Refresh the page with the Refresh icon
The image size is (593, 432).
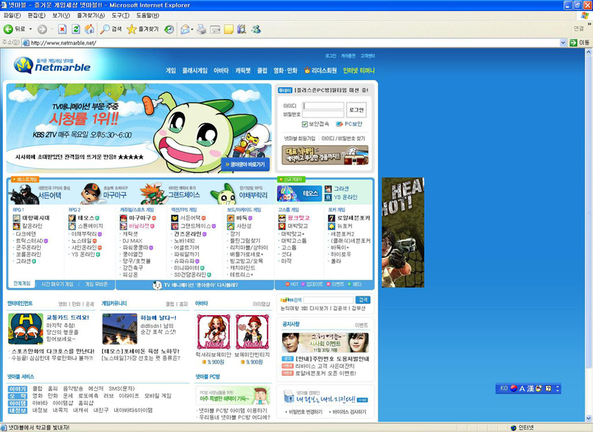pos(75,29)
